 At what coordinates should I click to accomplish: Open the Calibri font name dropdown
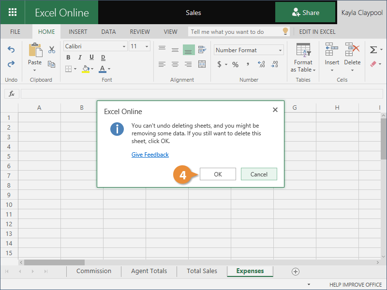pos(124,46)
